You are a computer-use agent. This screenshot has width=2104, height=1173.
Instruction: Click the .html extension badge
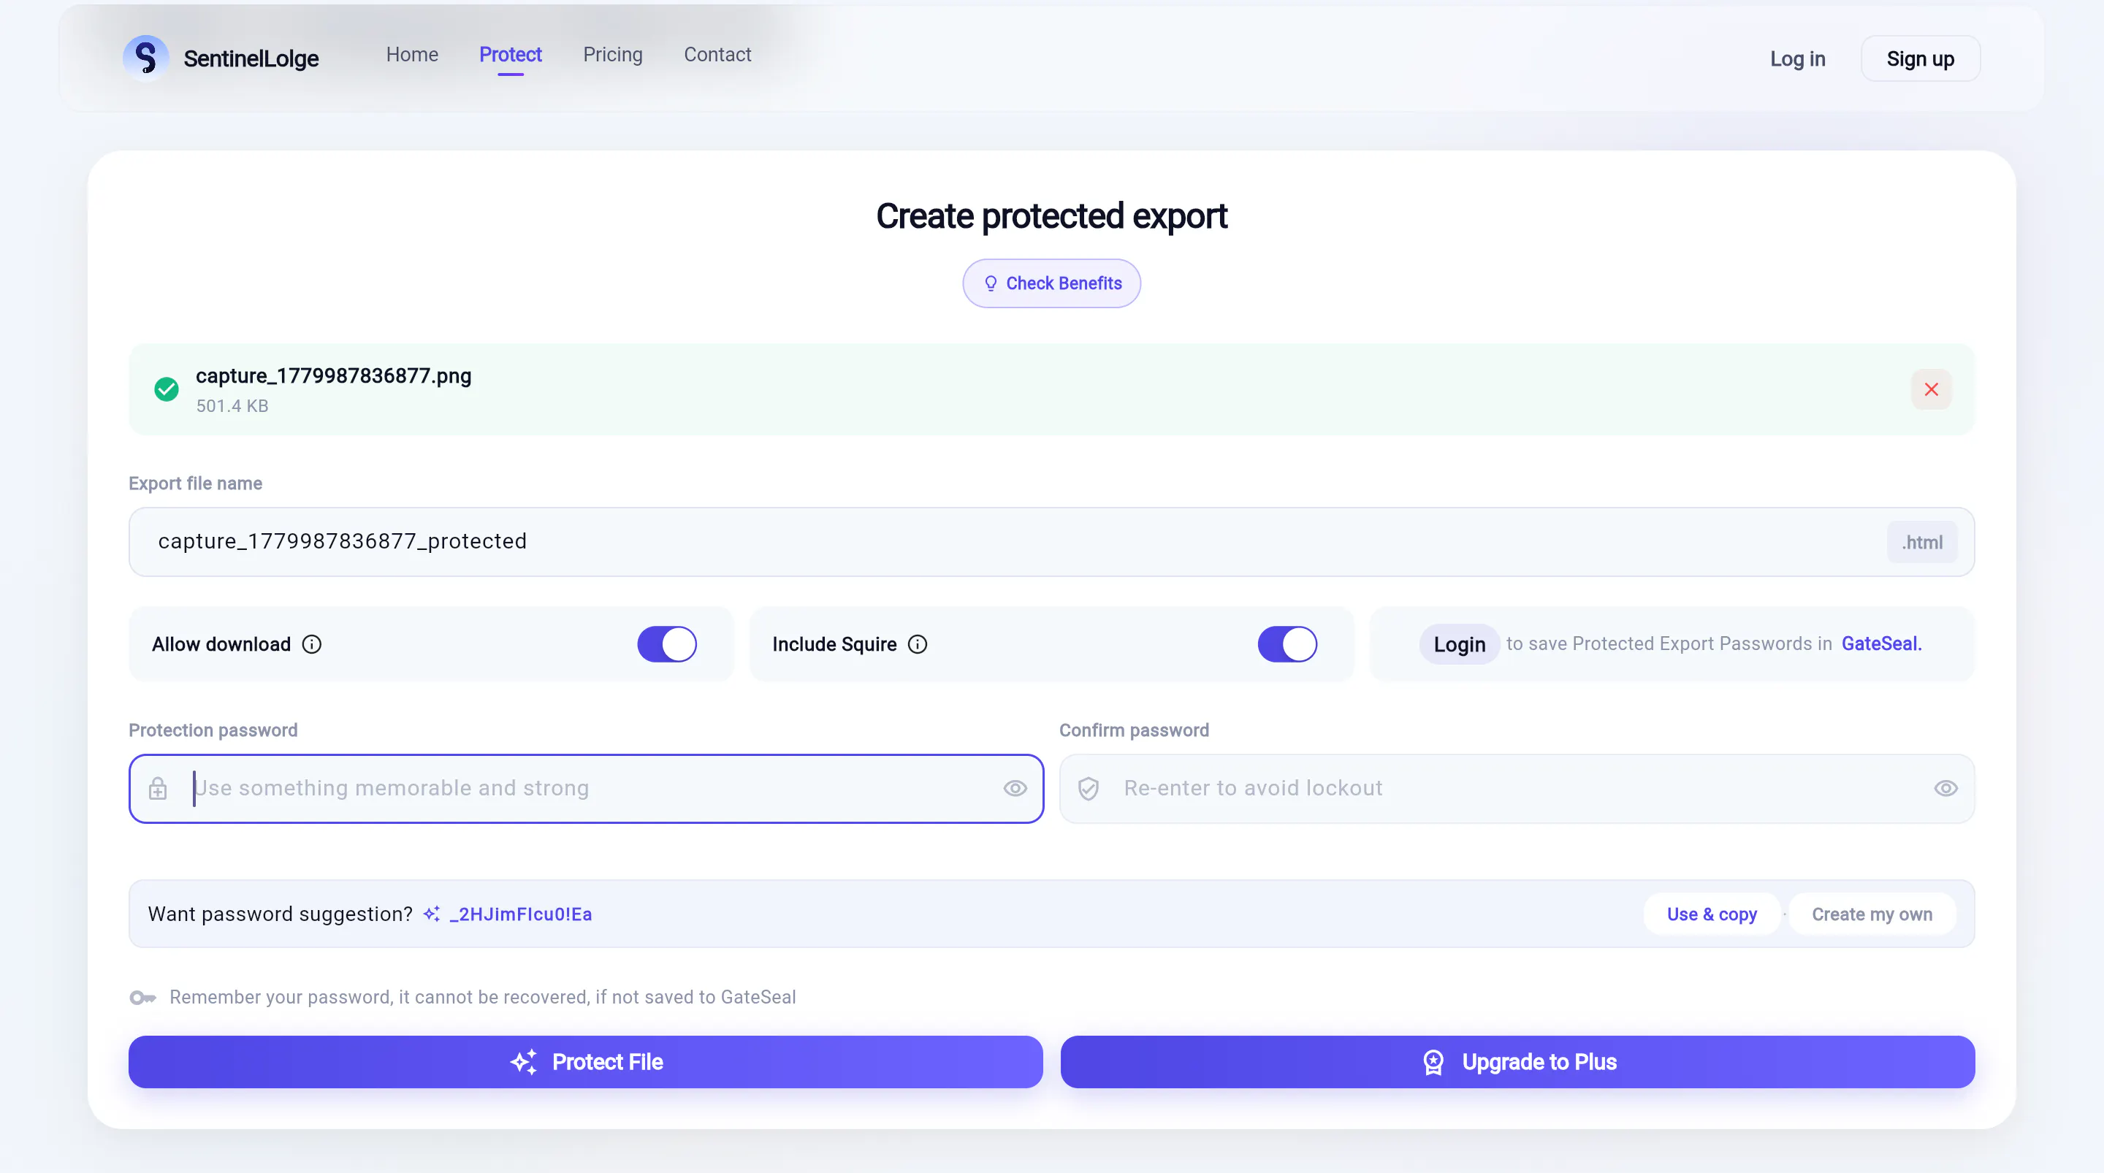pos(1922,543)
